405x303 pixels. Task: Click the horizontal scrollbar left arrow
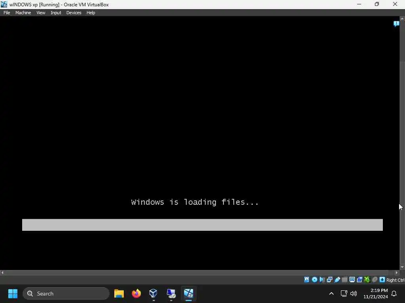(x=2, y=272)
